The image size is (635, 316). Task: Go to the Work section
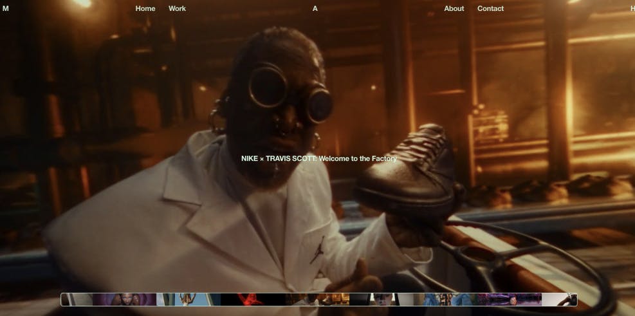[177, 8]
